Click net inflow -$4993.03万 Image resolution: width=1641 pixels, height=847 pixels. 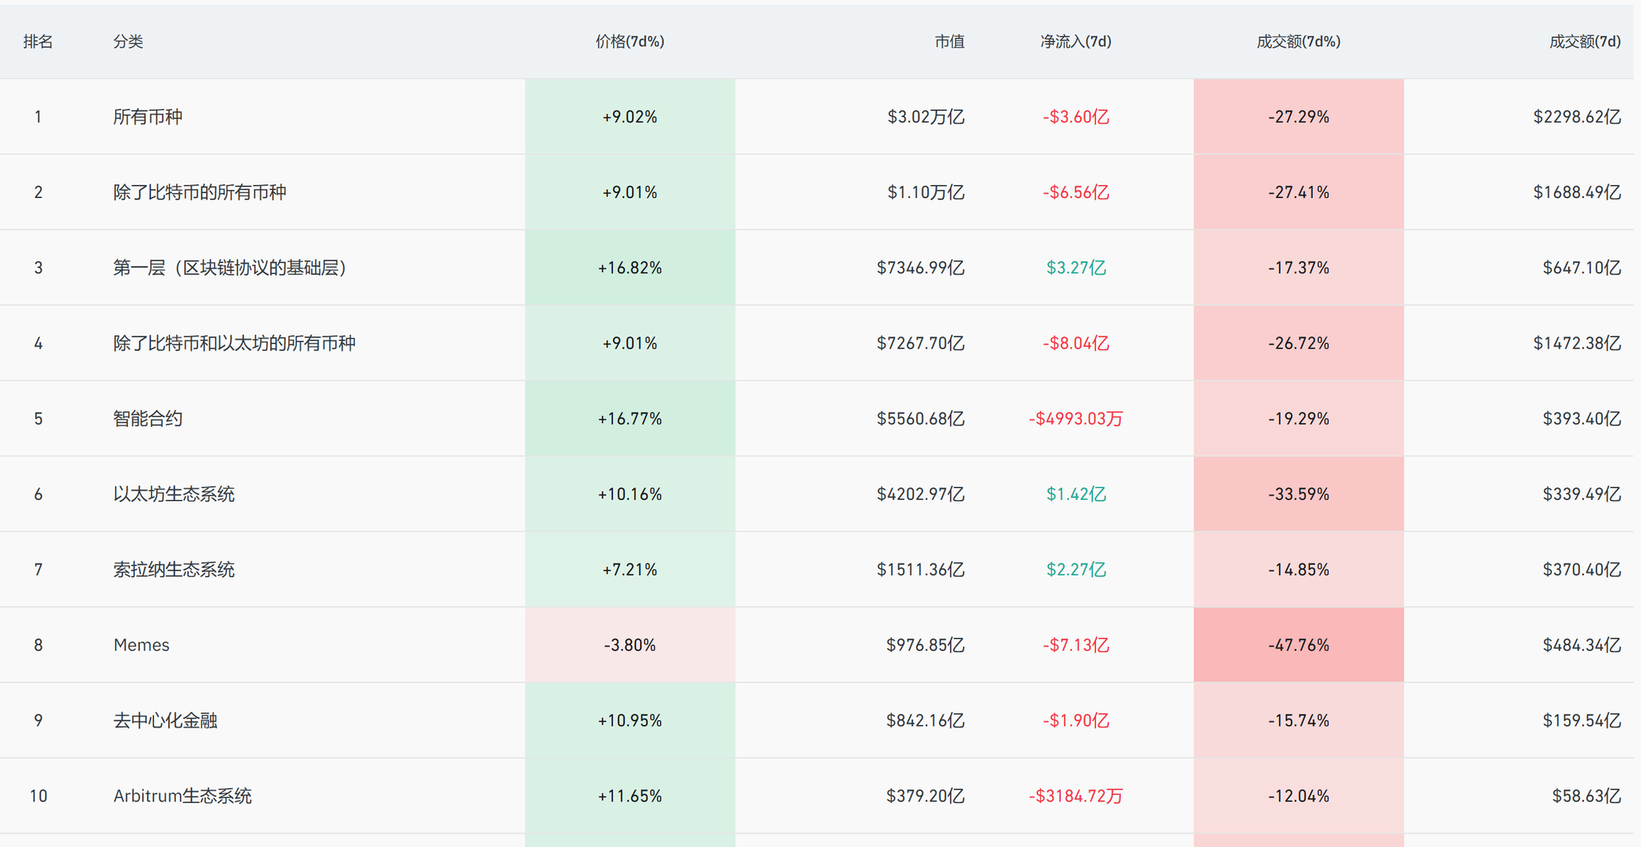pyautogui.click(x=1075, y=418)
